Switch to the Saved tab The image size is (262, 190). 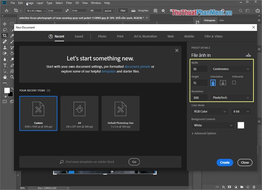pyautogui.click(x=79, y=36)
